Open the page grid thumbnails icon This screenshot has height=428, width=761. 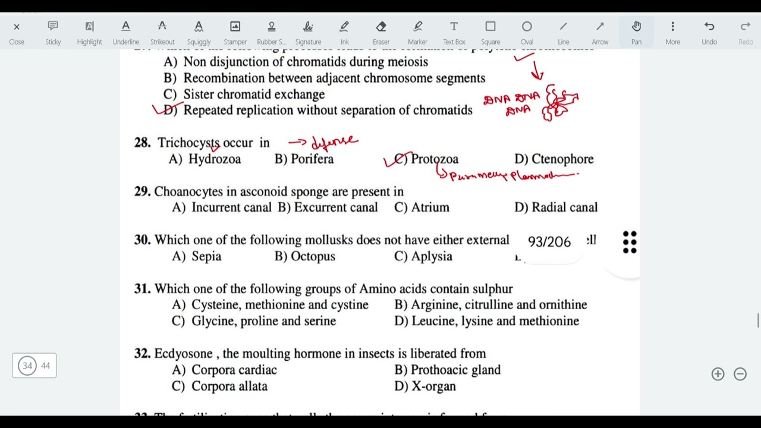[x=630, y=242]
